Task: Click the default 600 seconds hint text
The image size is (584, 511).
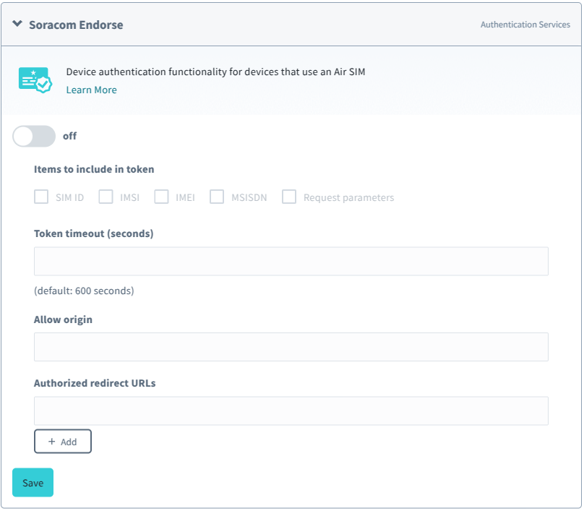Action: tap(84, 291)
